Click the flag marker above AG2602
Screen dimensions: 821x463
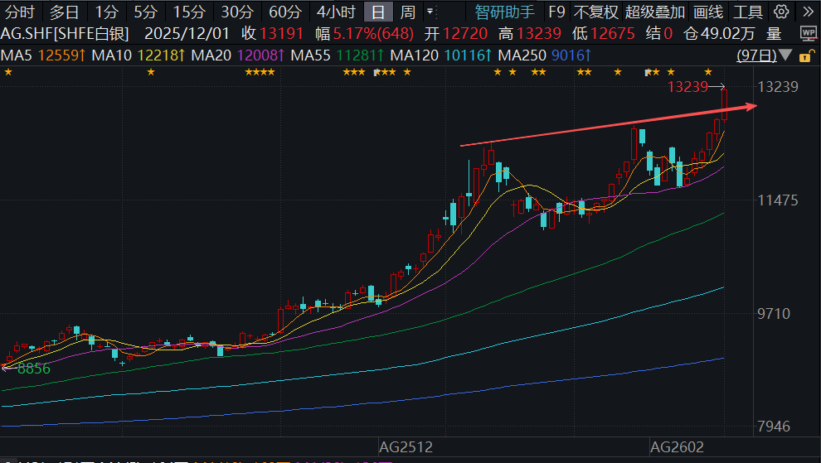coord(648,73)
